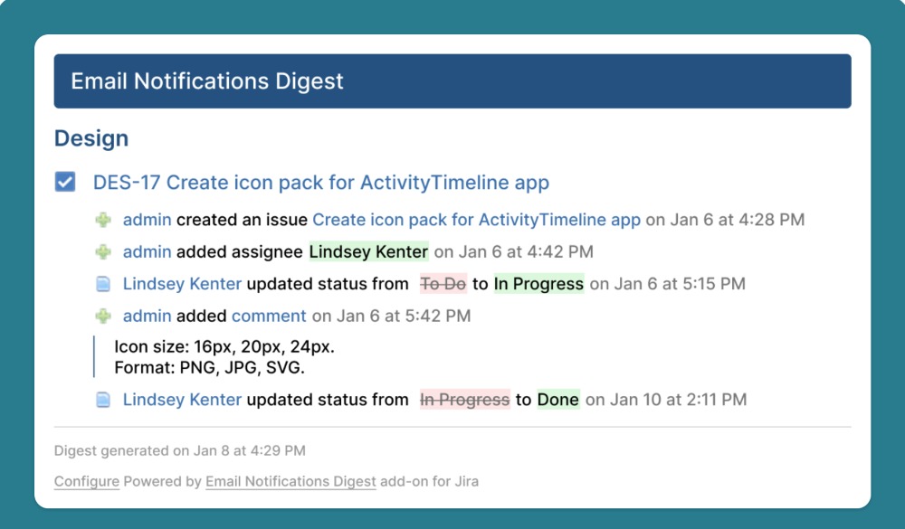This screenshot has width=905, height=529.
Task: Click the admin link in the added assignee entry
Action: (x=147, y=251)
